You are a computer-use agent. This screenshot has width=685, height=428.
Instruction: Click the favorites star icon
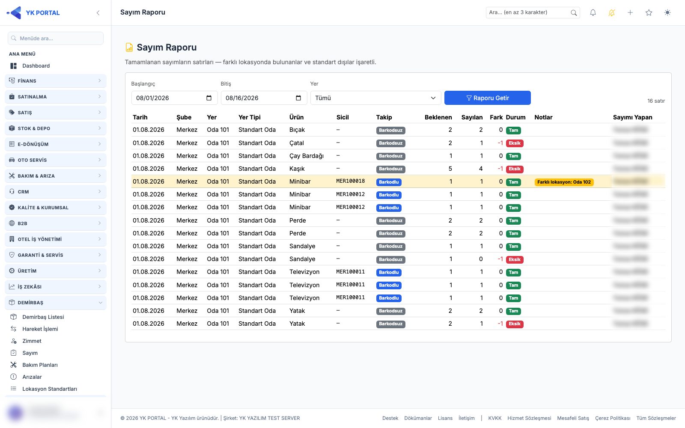(x=649, y=13)
